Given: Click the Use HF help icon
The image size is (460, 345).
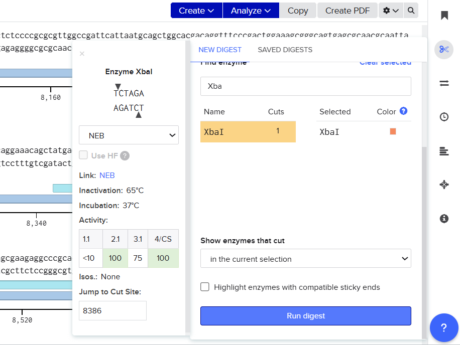Looking at the screenshot, I should tap(125, 155).
